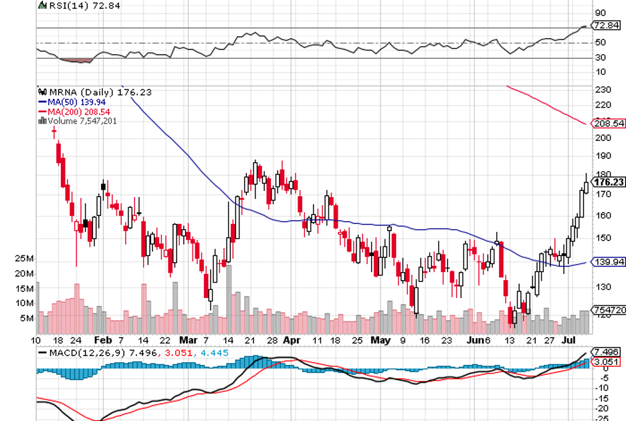Click the red oversold shaded area on RSI

tap(75, 60)
